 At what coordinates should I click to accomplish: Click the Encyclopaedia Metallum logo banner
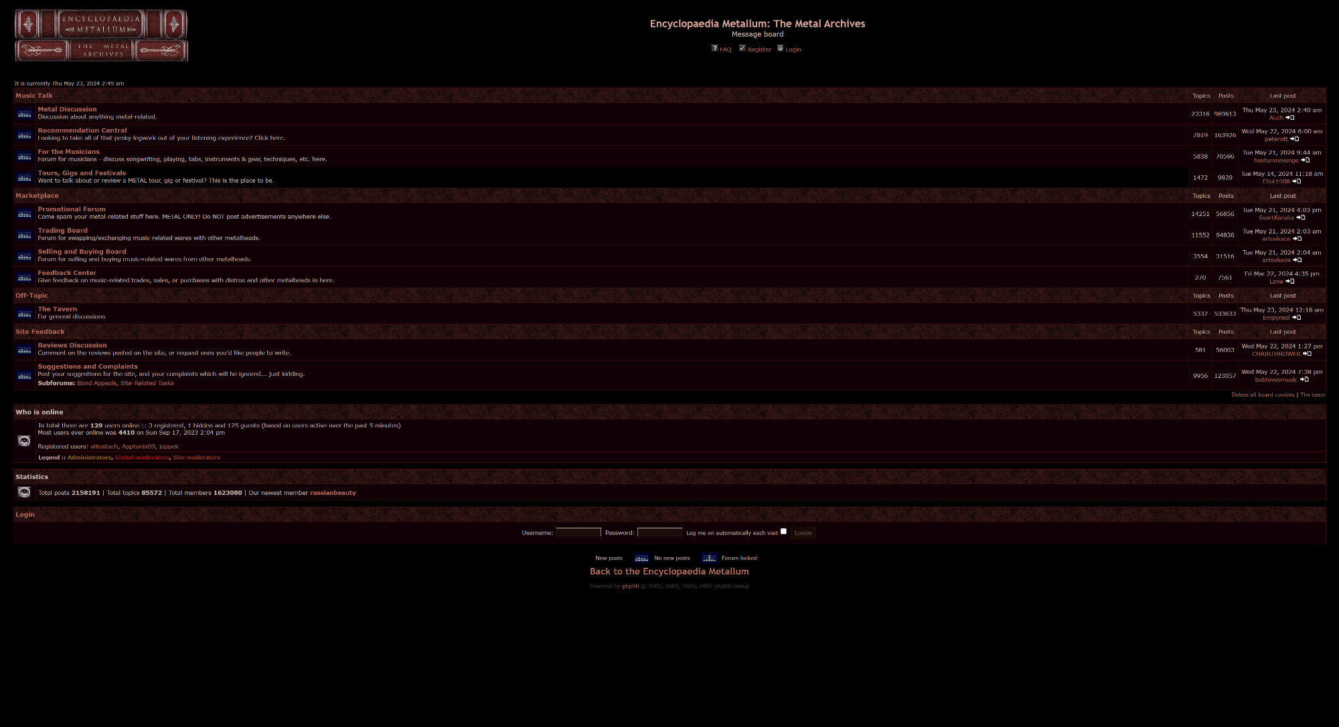coord(101,35)
